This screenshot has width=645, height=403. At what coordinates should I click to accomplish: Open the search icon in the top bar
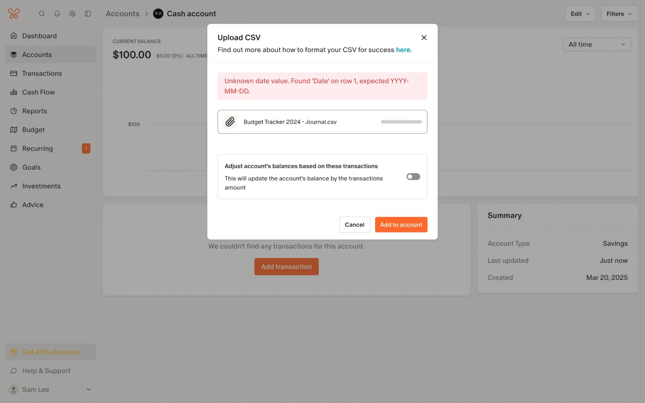tap(42, 14)
